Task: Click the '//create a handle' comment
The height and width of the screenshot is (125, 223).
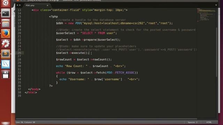Action: point(91,20)
